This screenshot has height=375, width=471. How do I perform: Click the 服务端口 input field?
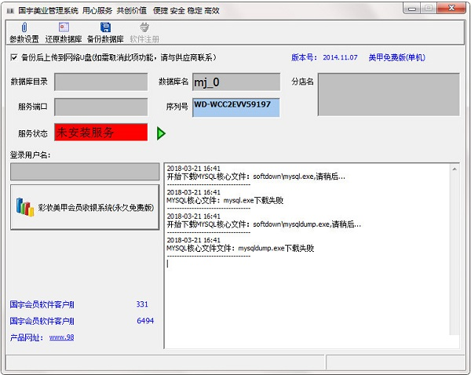(x=101, y=107)
